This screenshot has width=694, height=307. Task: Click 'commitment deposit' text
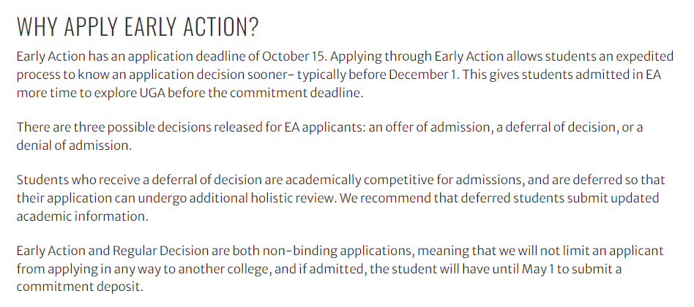[80, 287]
